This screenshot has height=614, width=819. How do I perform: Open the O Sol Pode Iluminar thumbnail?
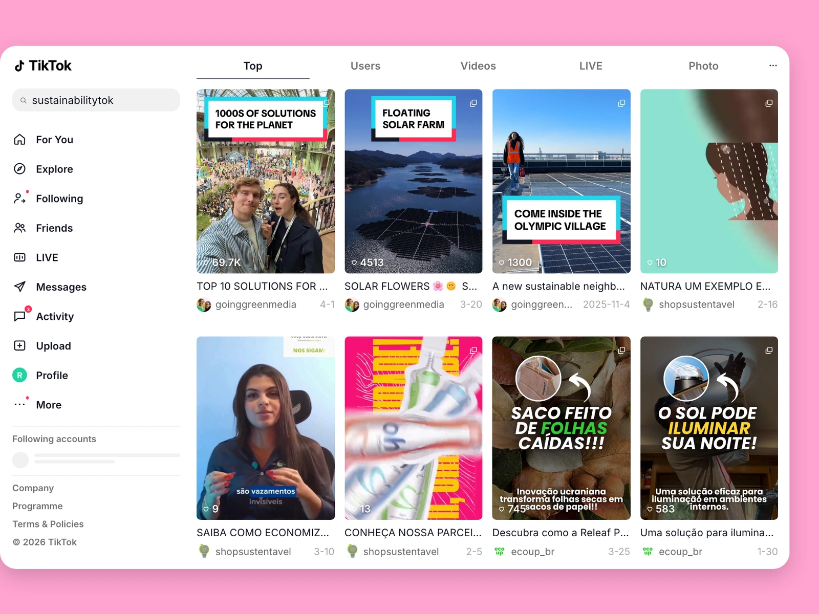click(709, 428)
